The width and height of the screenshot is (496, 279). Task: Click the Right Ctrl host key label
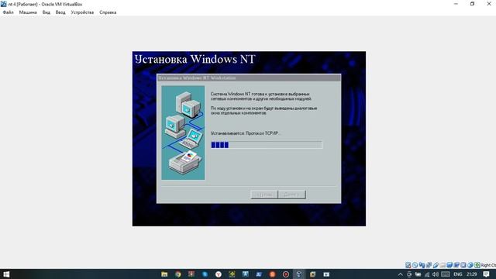pos(489,265)
